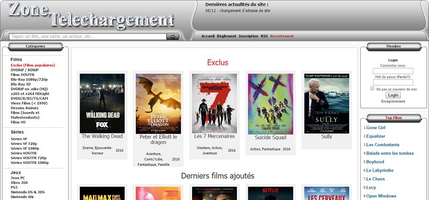The height and width of the screenshot is (200, 429).
Task: Open 'Lucy' in Top Films
Action: (x=371, y=188)
